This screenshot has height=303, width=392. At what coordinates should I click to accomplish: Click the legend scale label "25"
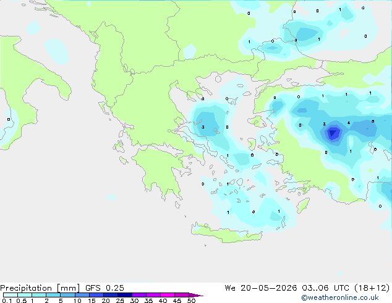click(120, 301)
